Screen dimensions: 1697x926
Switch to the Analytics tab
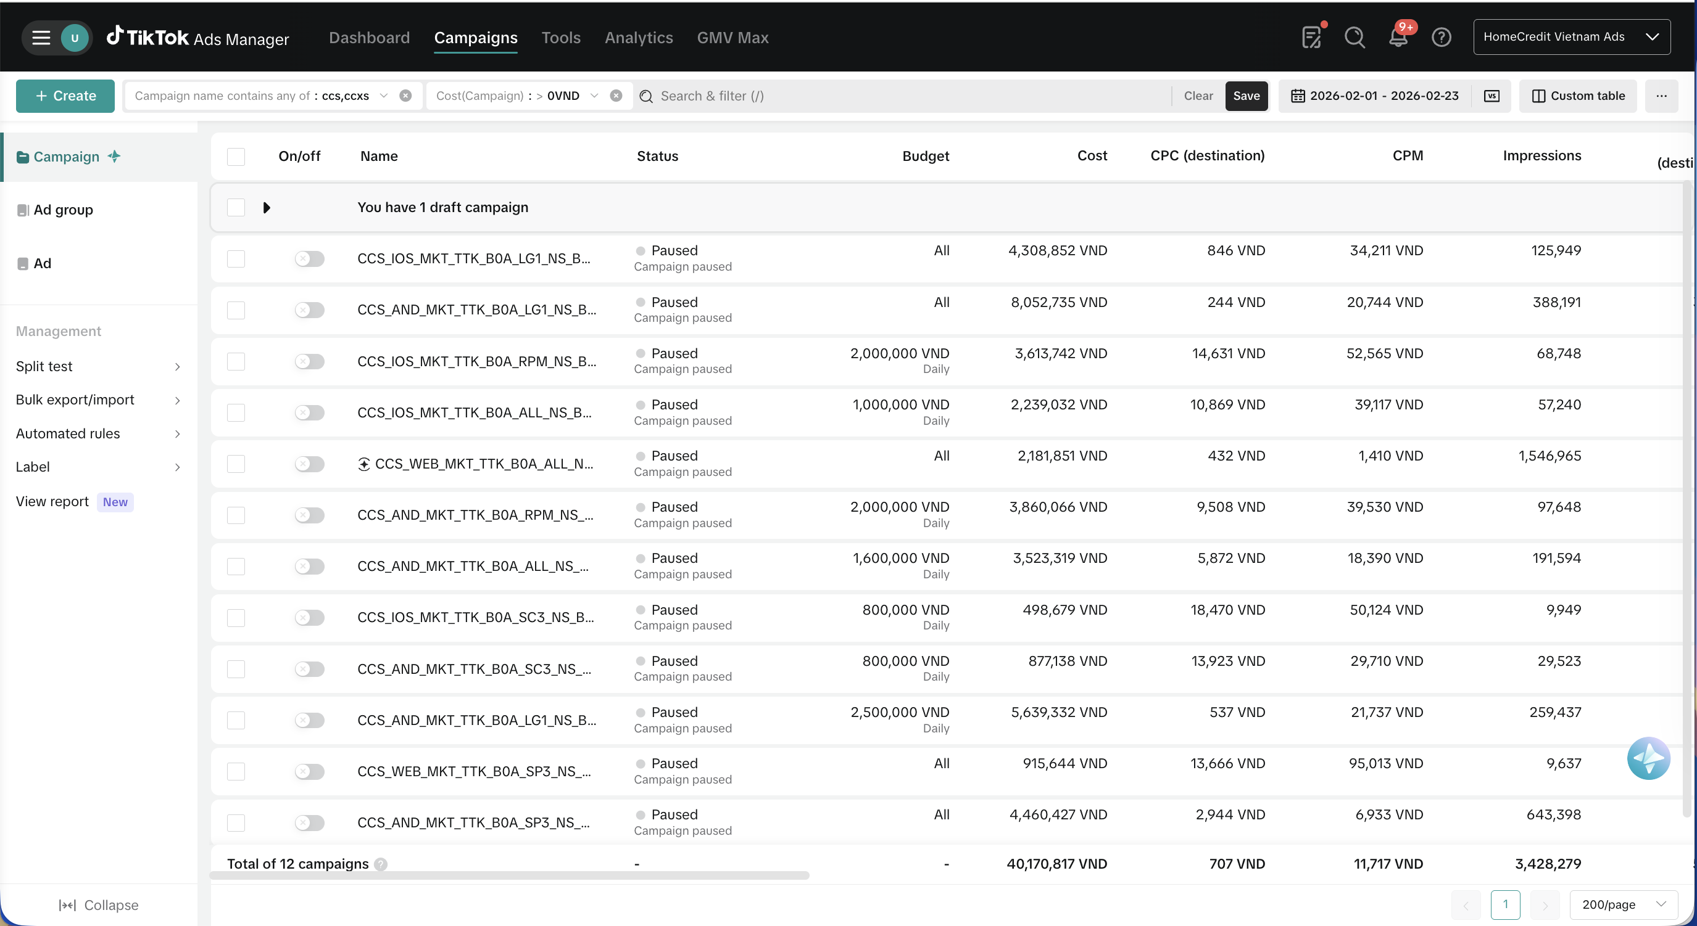pos(638,38)
